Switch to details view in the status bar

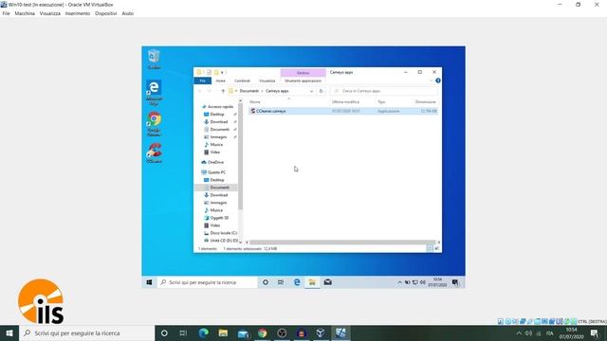pos(430,248)
